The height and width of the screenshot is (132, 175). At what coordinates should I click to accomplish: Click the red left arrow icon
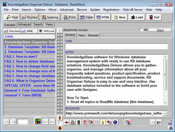[x=67, y=122]
